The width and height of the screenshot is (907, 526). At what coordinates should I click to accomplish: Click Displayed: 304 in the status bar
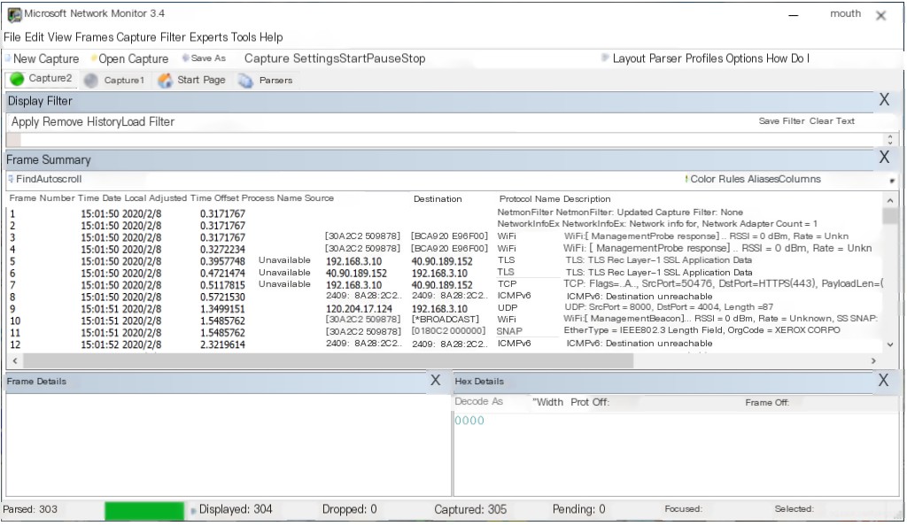[x=236, y=510]
